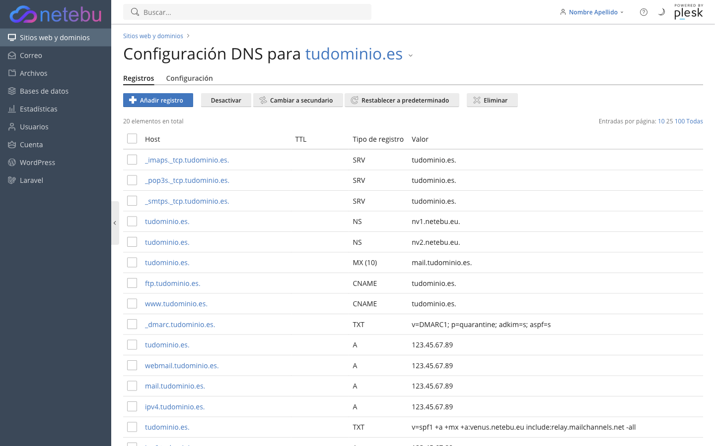Open the ipv4.tudominio.es. record link
Image resolution: width=715 pixels, height=446 pixels.
[175, 407]
